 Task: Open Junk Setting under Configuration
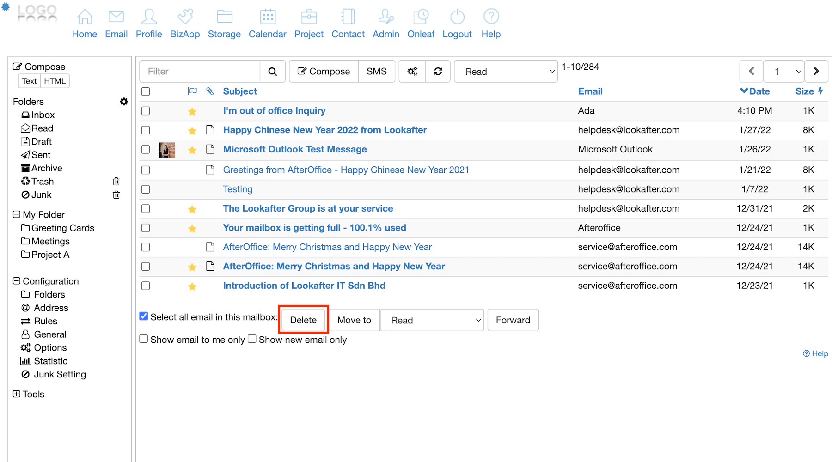click(60, 374)
